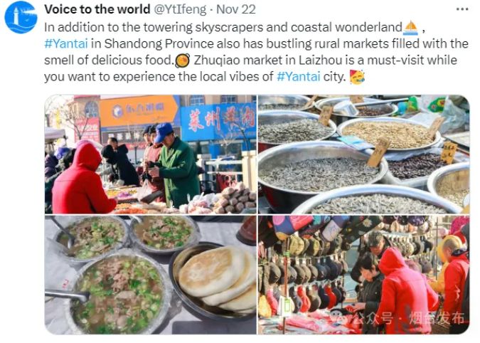480x343 pixels.
Task: Click the sailboat emoji in the tweet
Action: point(411,28)
